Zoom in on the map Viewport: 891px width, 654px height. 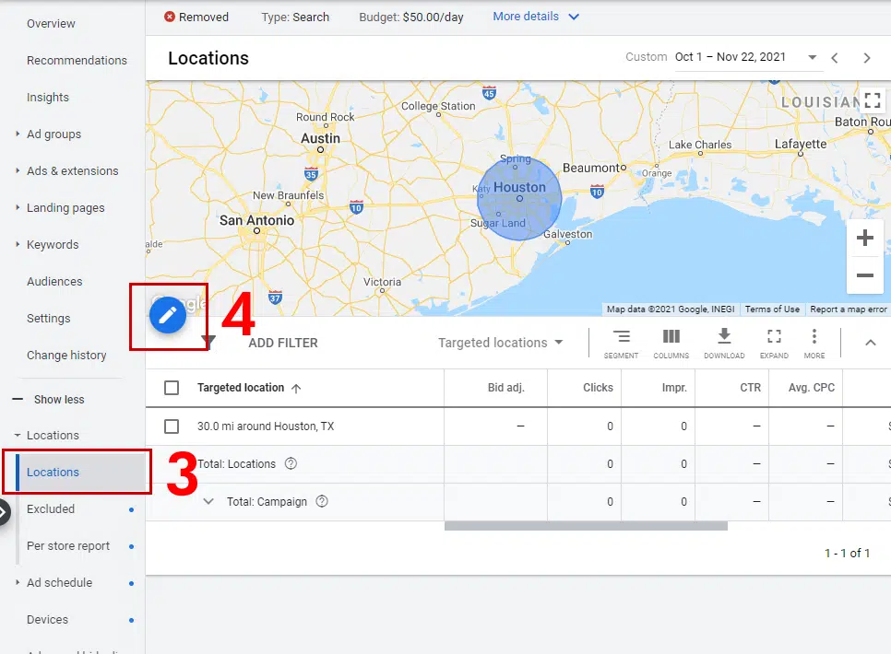click(x=865, y=238)
